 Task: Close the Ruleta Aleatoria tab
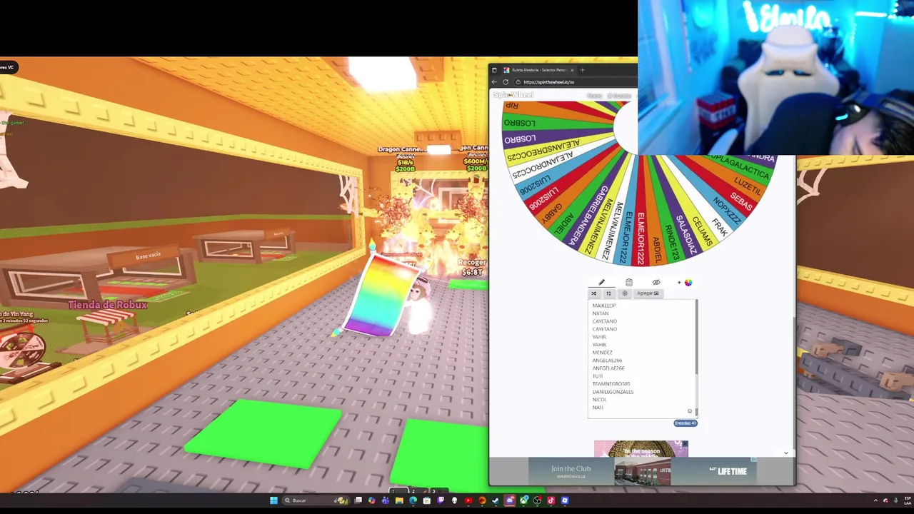(x=572, y=70)
